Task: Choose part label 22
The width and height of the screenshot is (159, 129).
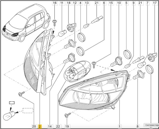Action: [x=58, y=126]
